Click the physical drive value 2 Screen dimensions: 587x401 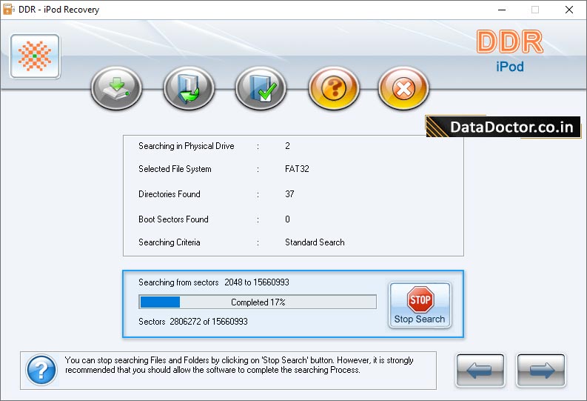point(287,146)
